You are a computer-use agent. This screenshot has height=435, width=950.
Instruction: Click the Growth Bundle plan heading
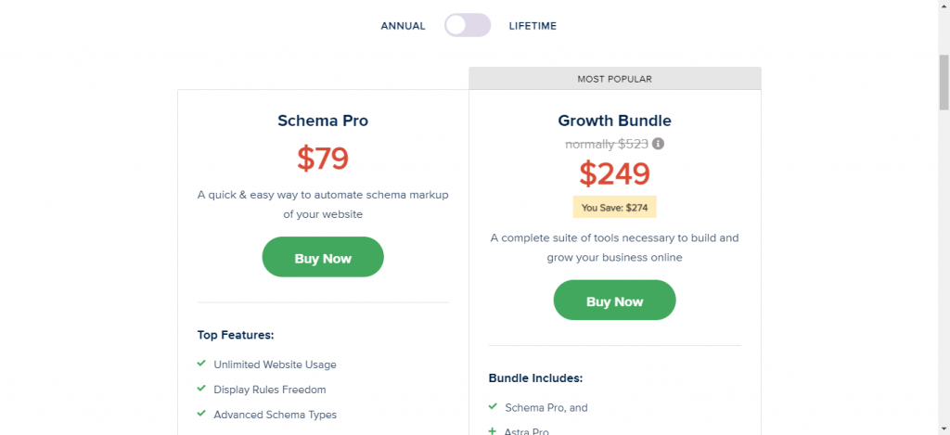(614, 121)
